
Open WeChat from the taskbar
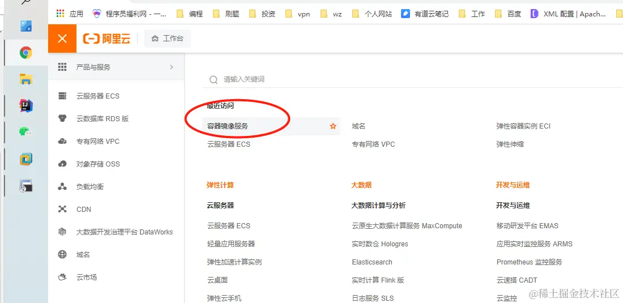tap(26, 132)
